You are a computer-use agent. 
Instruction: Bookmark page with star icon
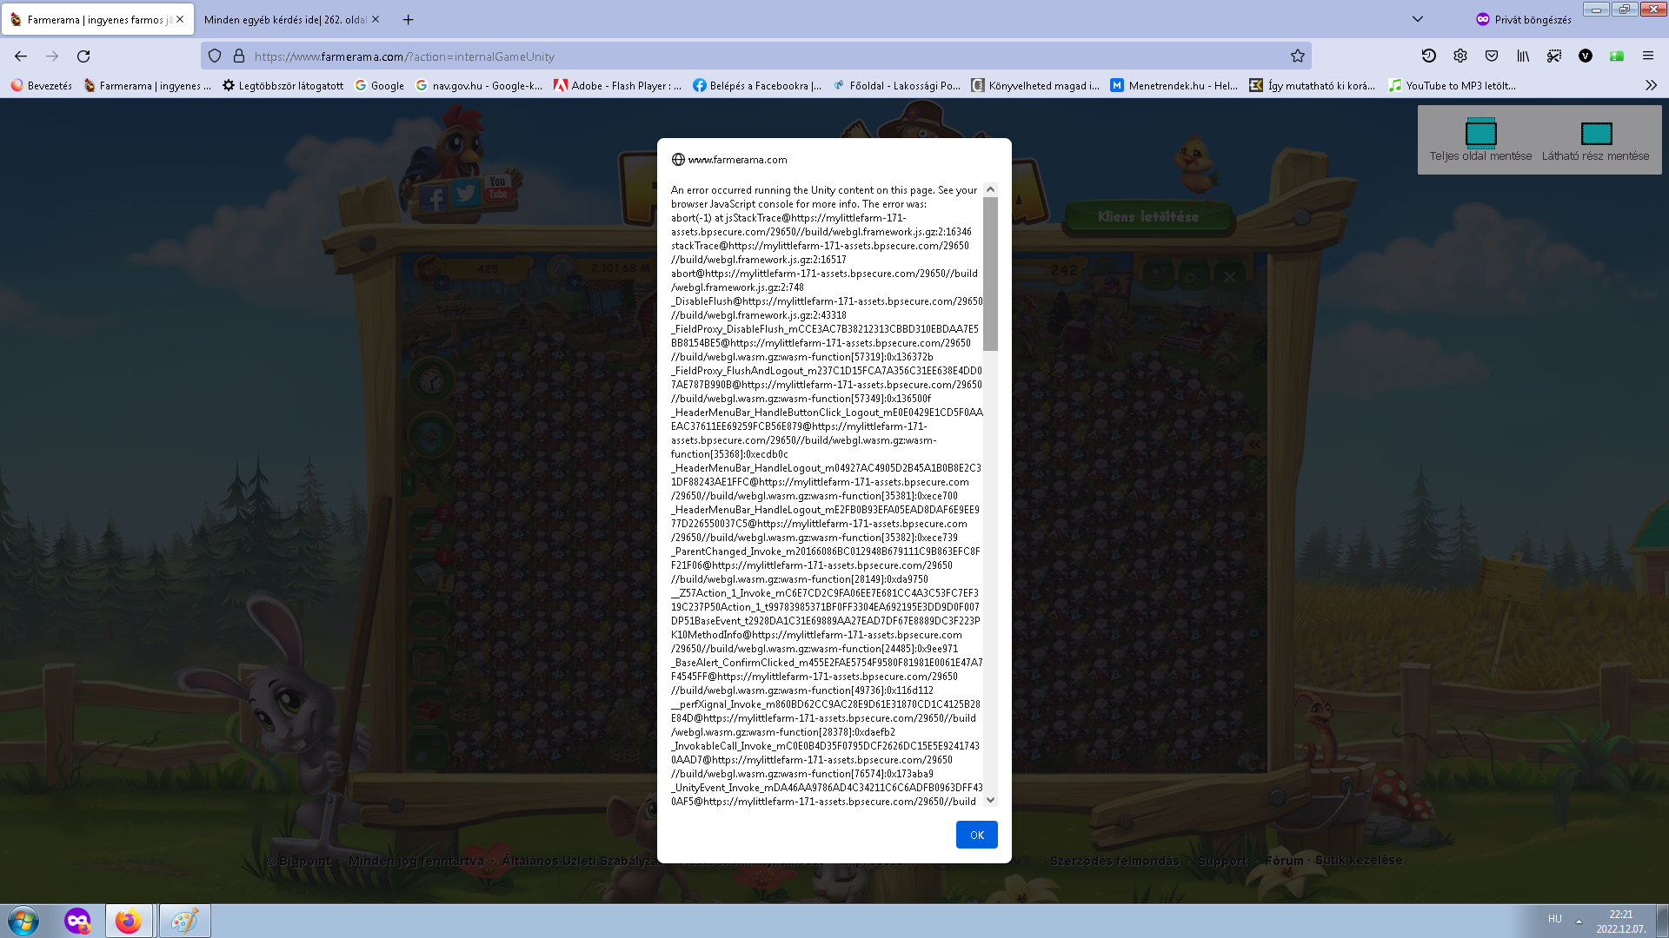tap(1297, 56)
